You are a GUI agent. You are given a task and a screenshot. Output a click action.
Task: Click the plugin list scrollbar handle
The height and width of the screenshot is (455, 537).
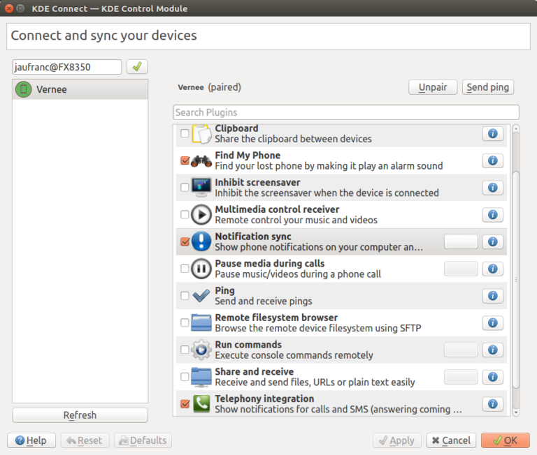tap(516, 280)
